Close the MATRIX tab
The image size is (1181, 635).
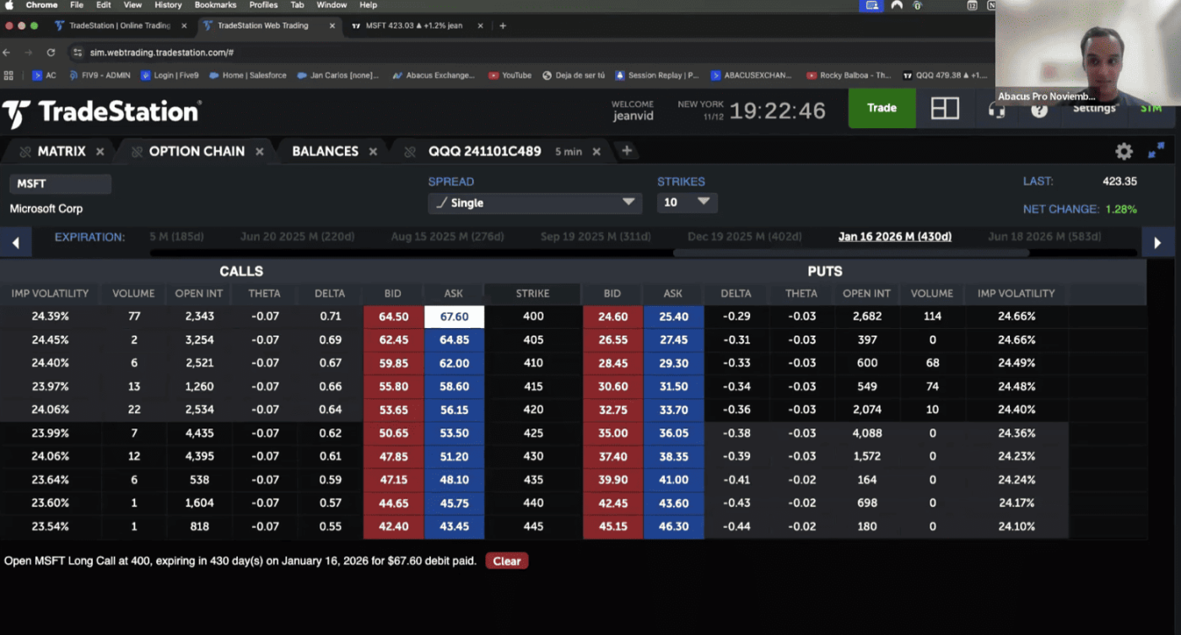[100, 152]
